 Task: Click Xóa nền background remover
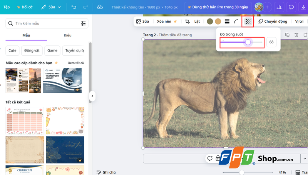coord(167,22)
